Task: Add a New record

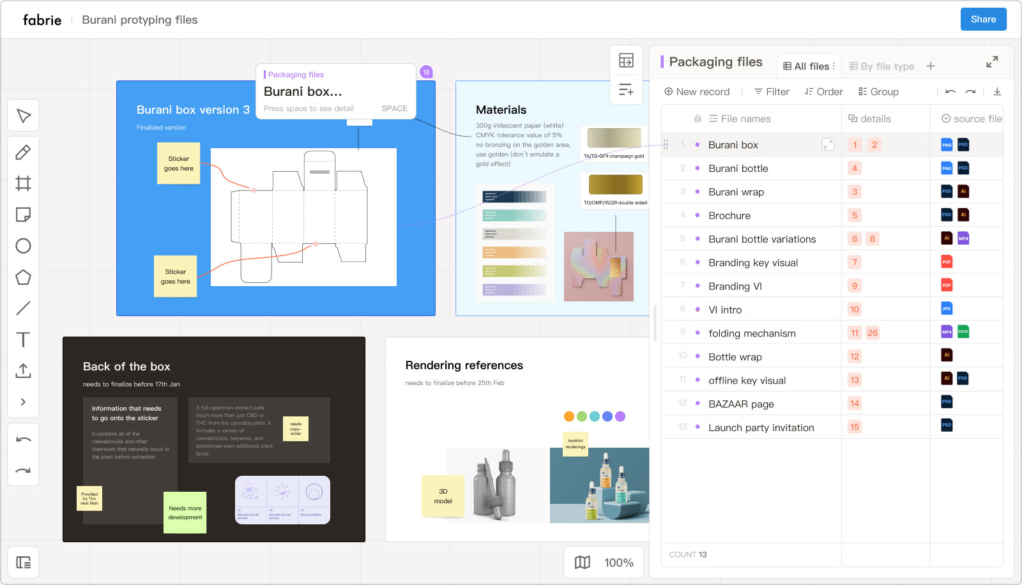Action: point(697,91)
